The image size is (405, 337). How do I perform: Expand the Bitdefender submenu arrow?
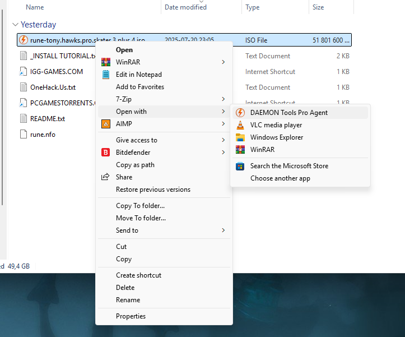tap(223, 153)
